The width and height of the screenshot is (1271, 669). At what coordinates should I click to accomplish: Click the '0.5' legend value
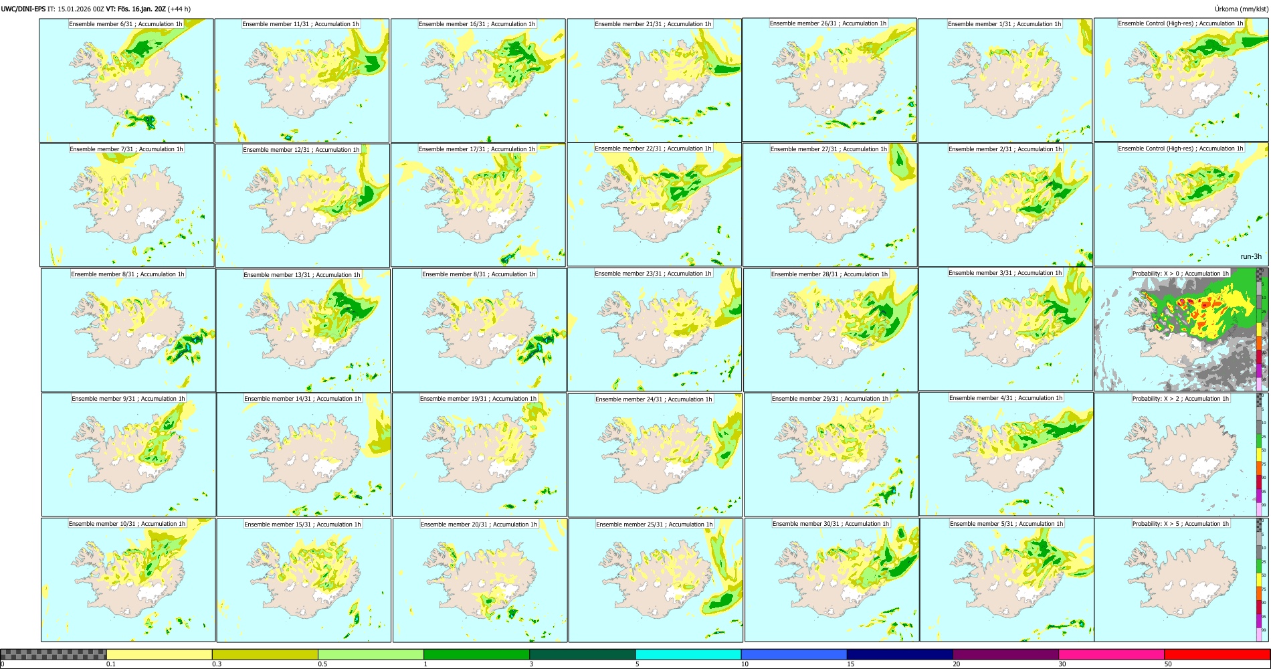pyautogui.click(x=322, y=664)
